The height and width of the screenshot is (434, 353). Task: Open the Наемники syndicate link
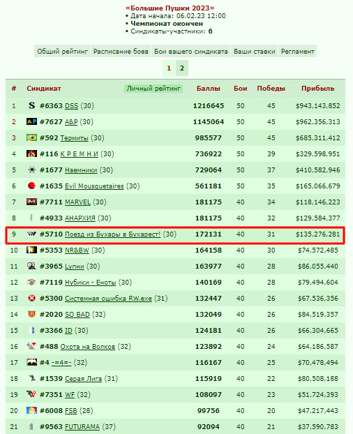pyautogui.click(x=81, y=170)
